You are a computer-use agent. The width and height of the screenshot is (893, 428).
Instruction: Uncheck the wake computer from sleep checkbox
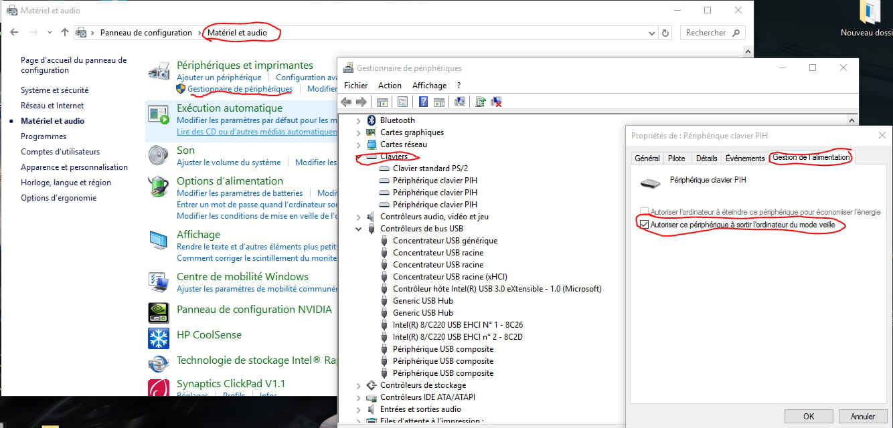tap(645, 225)
